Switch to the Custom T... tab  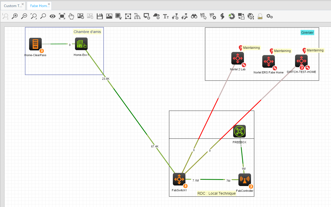[13, 6]
